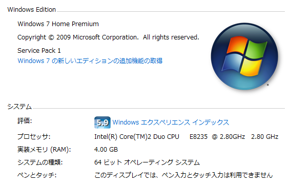Click the システムの種類 label

point(40,162)
